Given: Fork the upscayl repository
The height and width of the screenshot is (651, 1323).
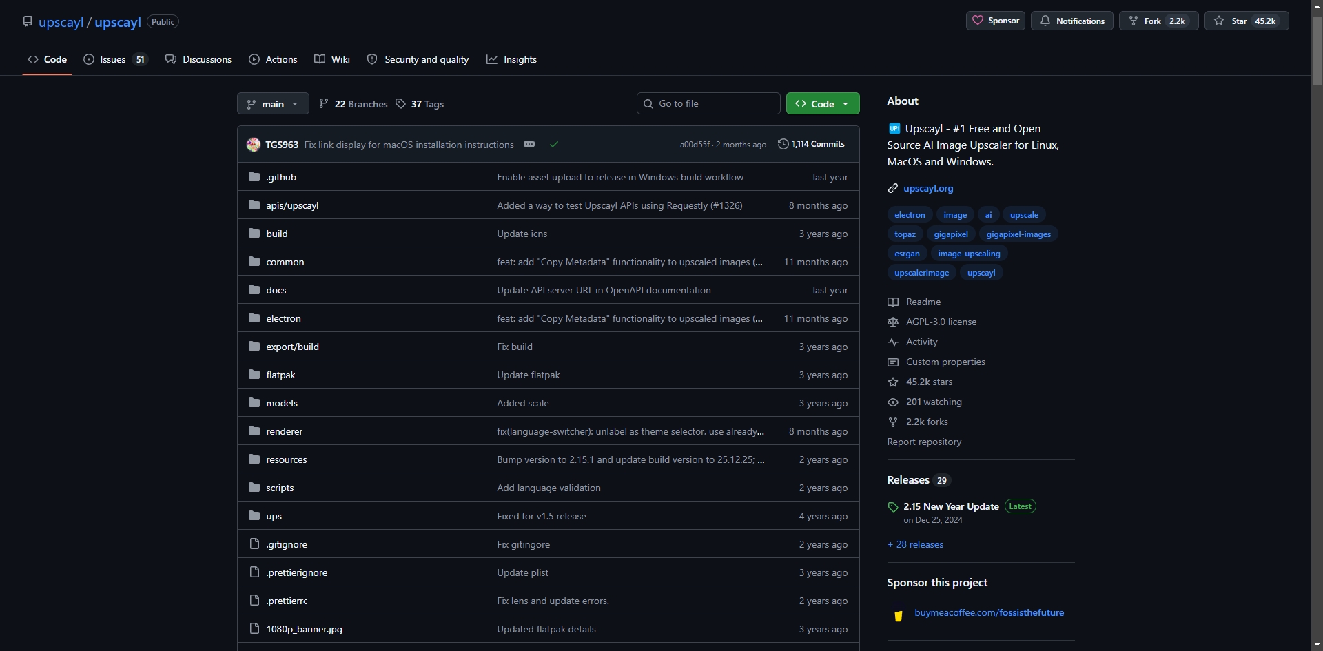Looking at the screenshot, I should pos(1159,21).
